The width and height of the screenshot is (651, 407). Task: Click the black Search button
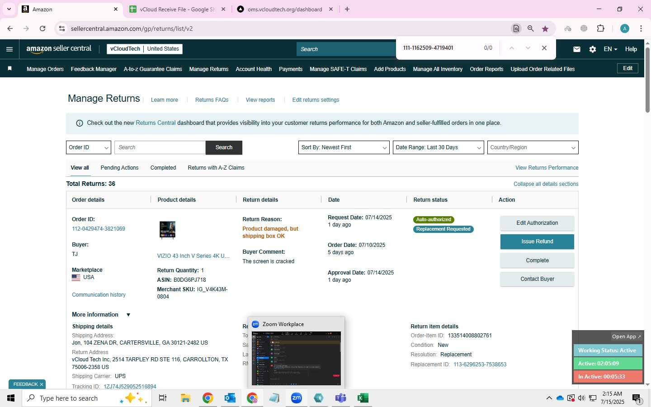[224, 147]
